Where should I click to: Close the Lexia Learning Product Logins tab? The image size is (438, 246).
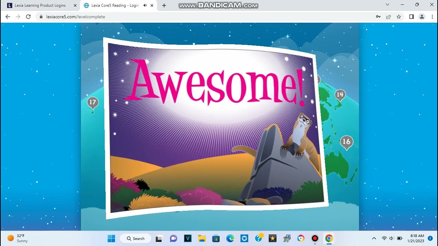click(75, 5)
